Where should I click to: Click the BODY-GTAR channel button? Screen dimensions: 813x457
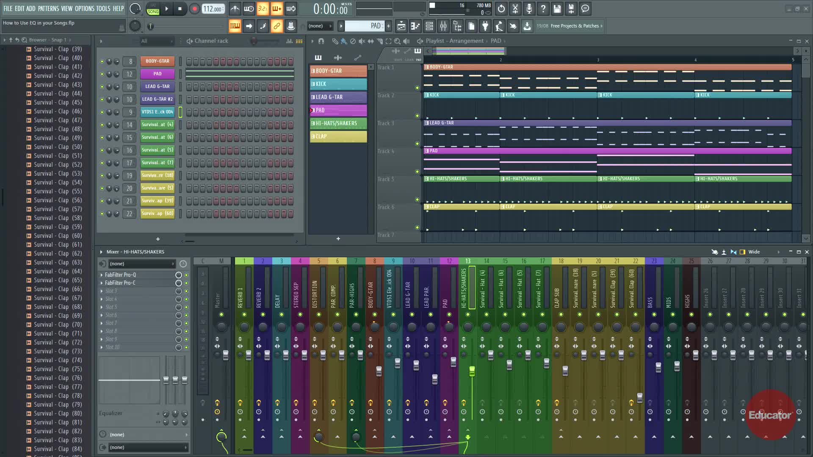point(157,61)
